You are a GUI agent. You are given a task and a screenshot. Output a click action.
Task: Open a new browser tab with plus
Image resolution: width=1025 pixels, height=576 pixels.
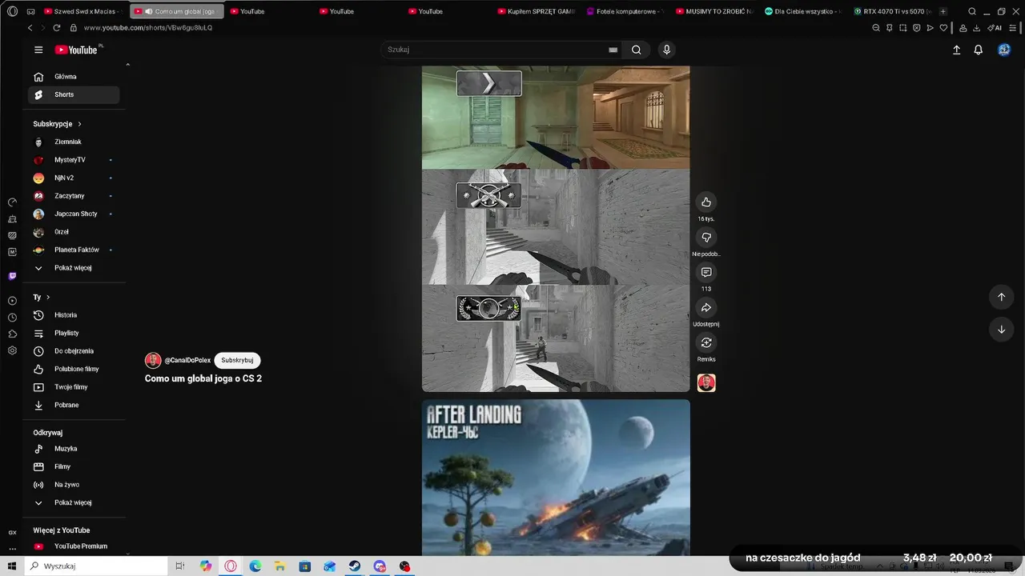coord(943,11)
